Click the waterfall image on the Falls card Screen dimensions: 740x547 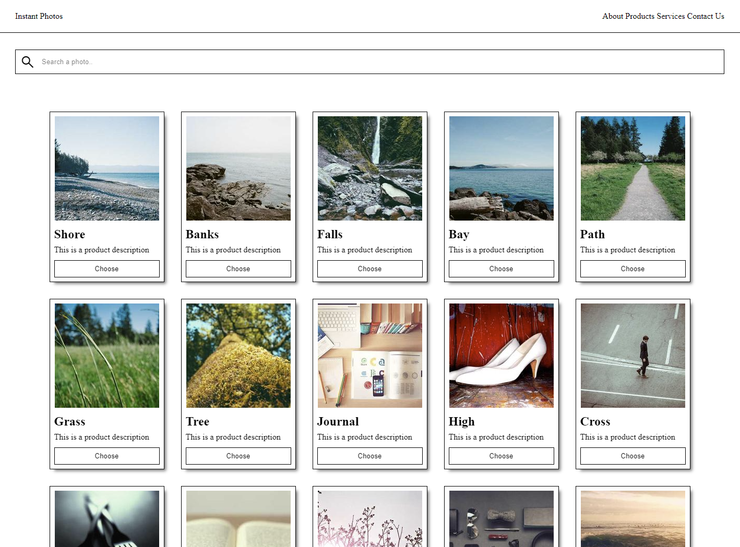point(369,168)
